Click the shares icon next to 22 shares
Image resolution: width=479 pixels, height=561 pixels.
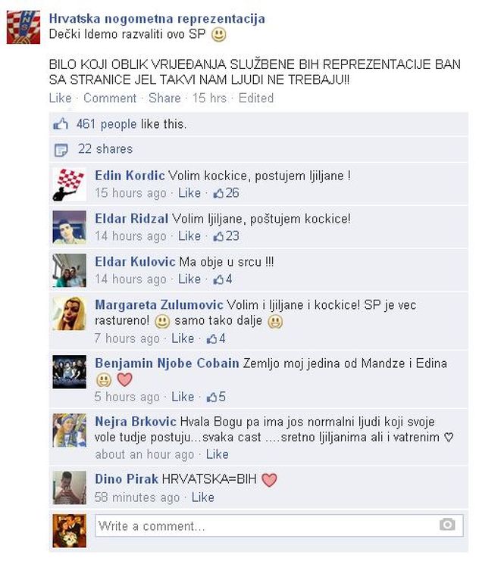tap(61, 150)
